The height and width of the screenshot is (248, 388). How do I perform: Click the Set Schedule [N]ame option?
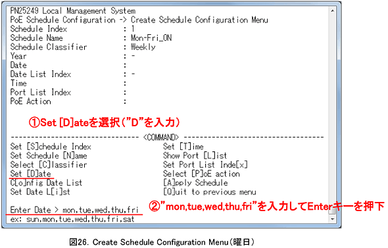click(x=49, y=155)
